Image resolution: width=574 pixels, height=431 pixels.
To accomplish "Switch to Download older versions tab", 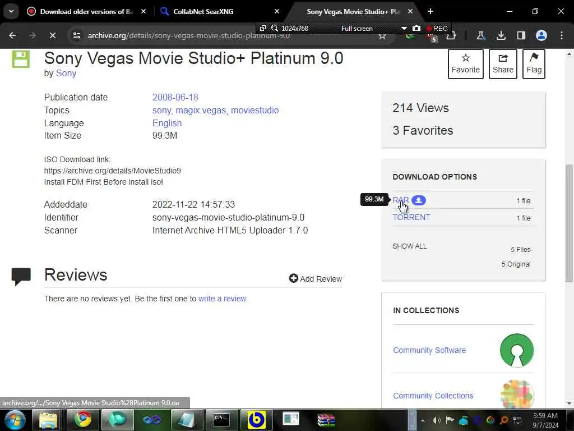I will (x=86, y=11).
